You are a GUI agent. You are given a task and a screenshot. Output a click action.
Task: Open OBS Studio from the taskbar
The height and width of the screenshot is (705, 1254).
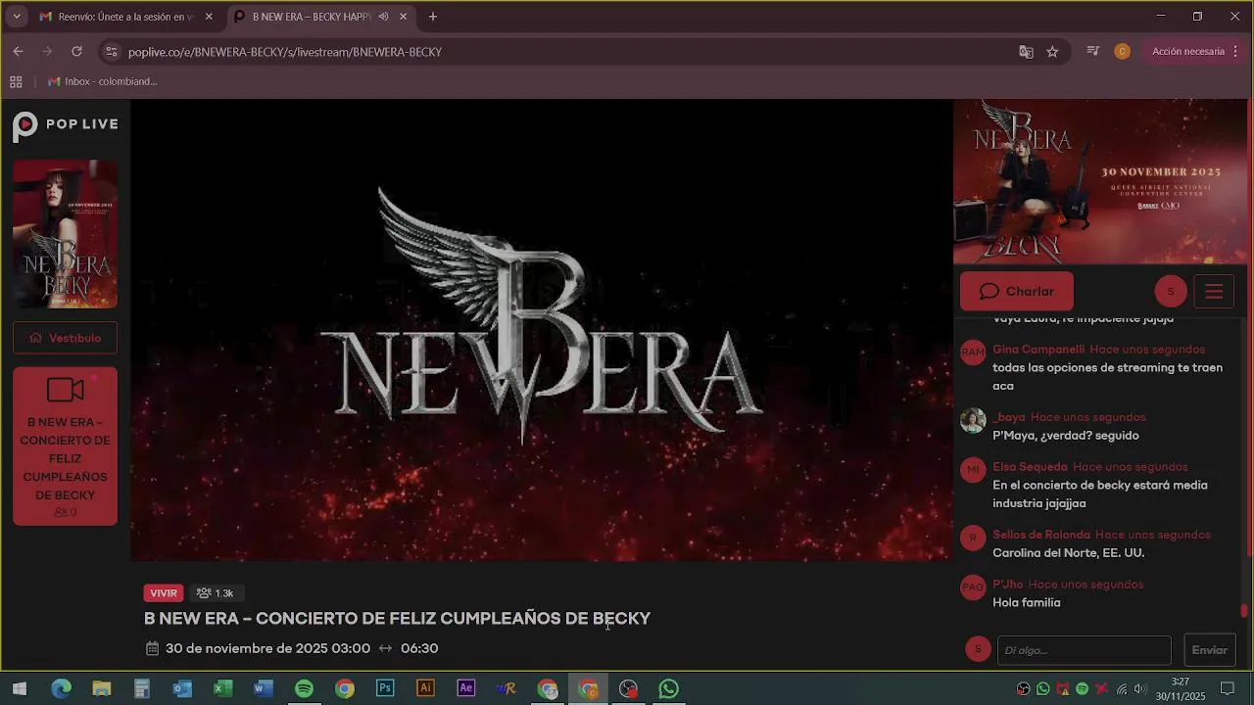[x=628, y=689]
